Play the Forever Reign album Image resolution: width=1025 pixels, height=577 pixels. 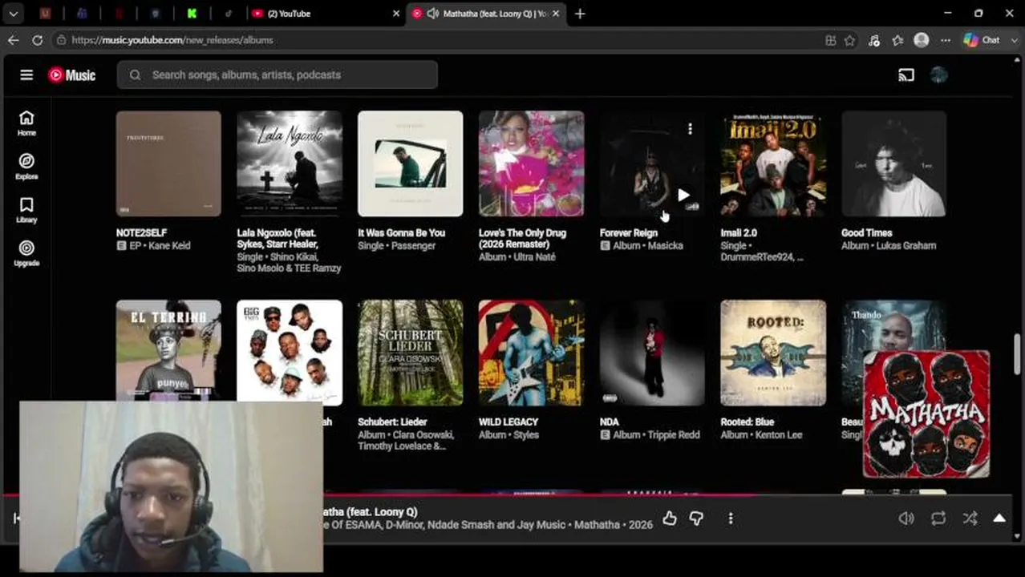click(x=683, y=195)
